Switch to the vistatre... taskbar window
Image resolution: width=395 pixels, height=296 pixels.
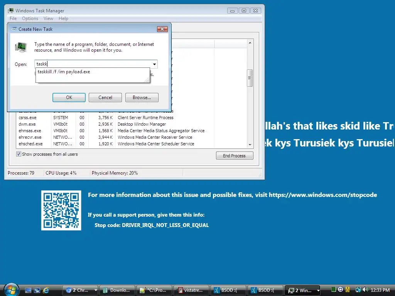point(191,290)
